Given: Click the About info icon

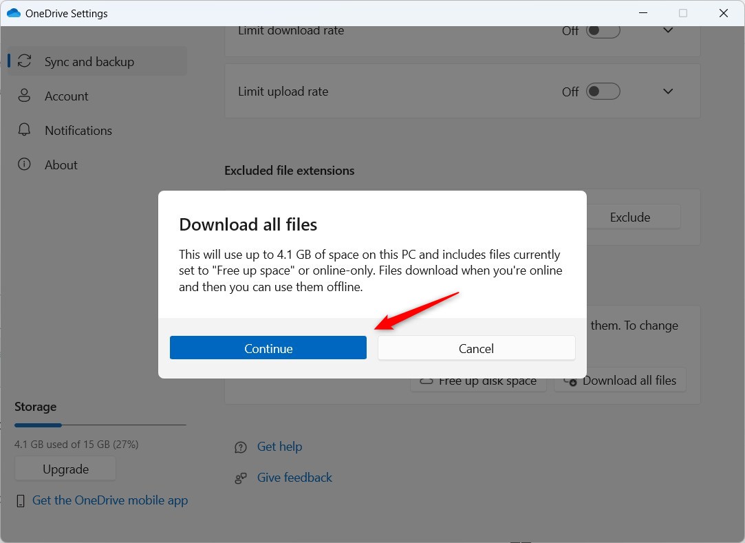Looking at the screenshot, I should 24,164.
